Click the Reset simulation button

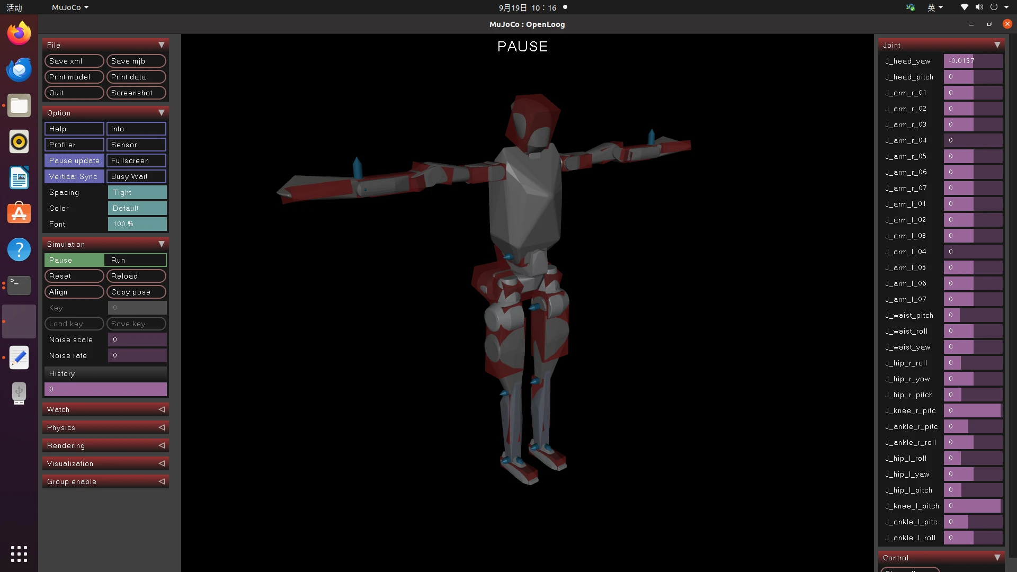74,276
